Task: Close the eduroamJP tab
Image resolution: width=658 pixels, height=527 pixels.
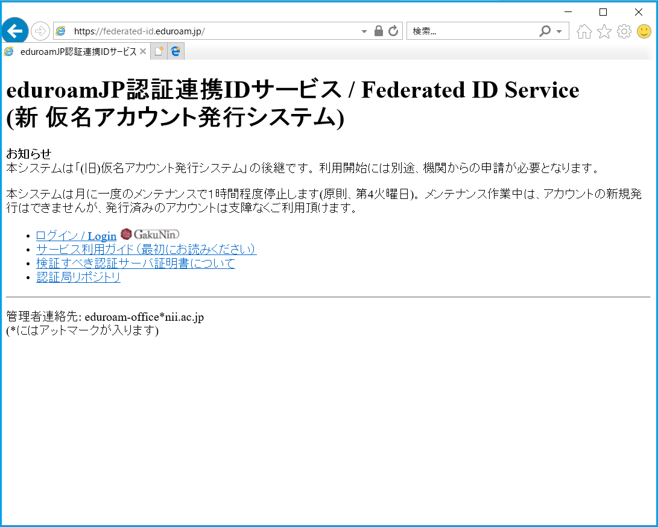Action: (x=143, y=52)
